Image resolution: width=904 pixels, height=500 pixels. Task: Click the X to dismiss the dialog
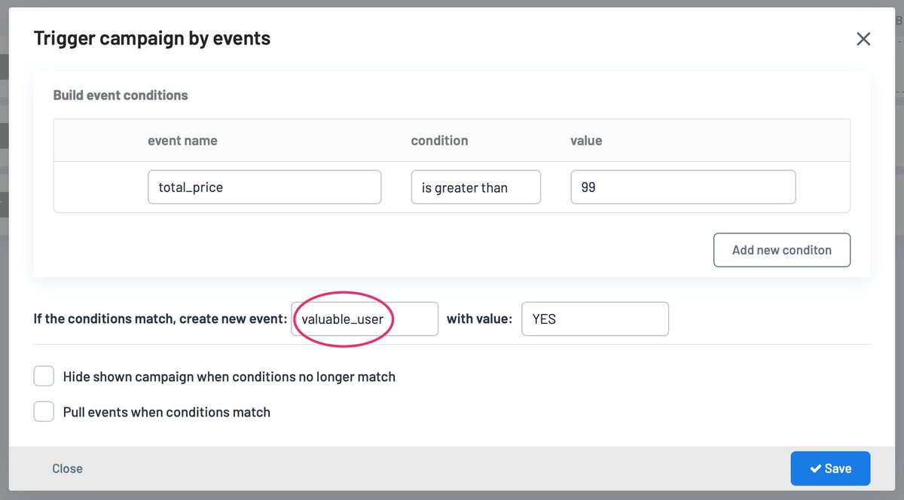(x=863, y=38)
